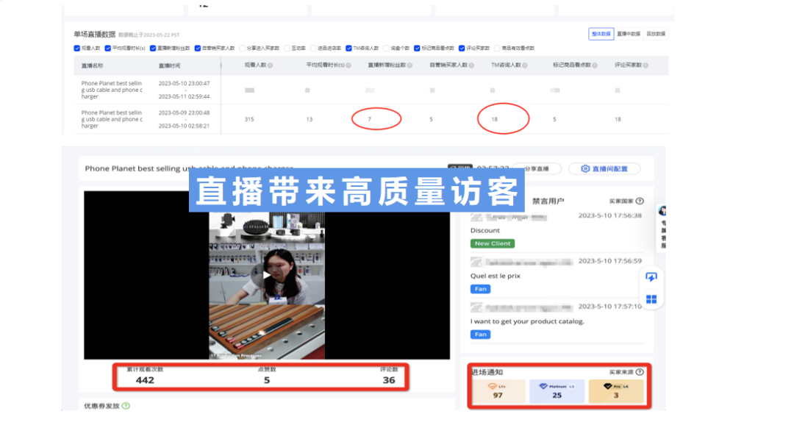Uncheck the 平均观看时长(s) checkbox

(108, 48)
